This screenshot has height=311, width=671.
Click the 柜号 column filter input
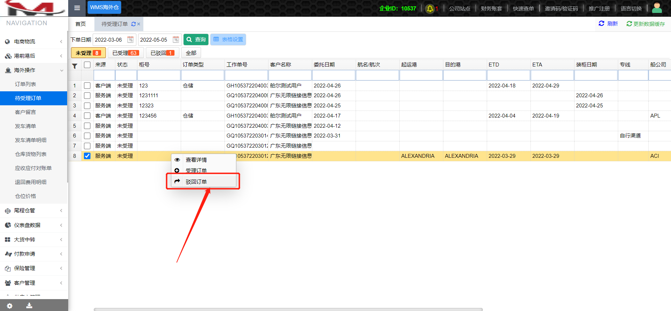(x=159, y=75)
